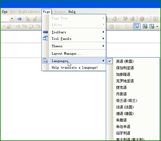Click the grayed Editor menu entry
The width and height of the screenshot is (161, 141).
[74, 24]
